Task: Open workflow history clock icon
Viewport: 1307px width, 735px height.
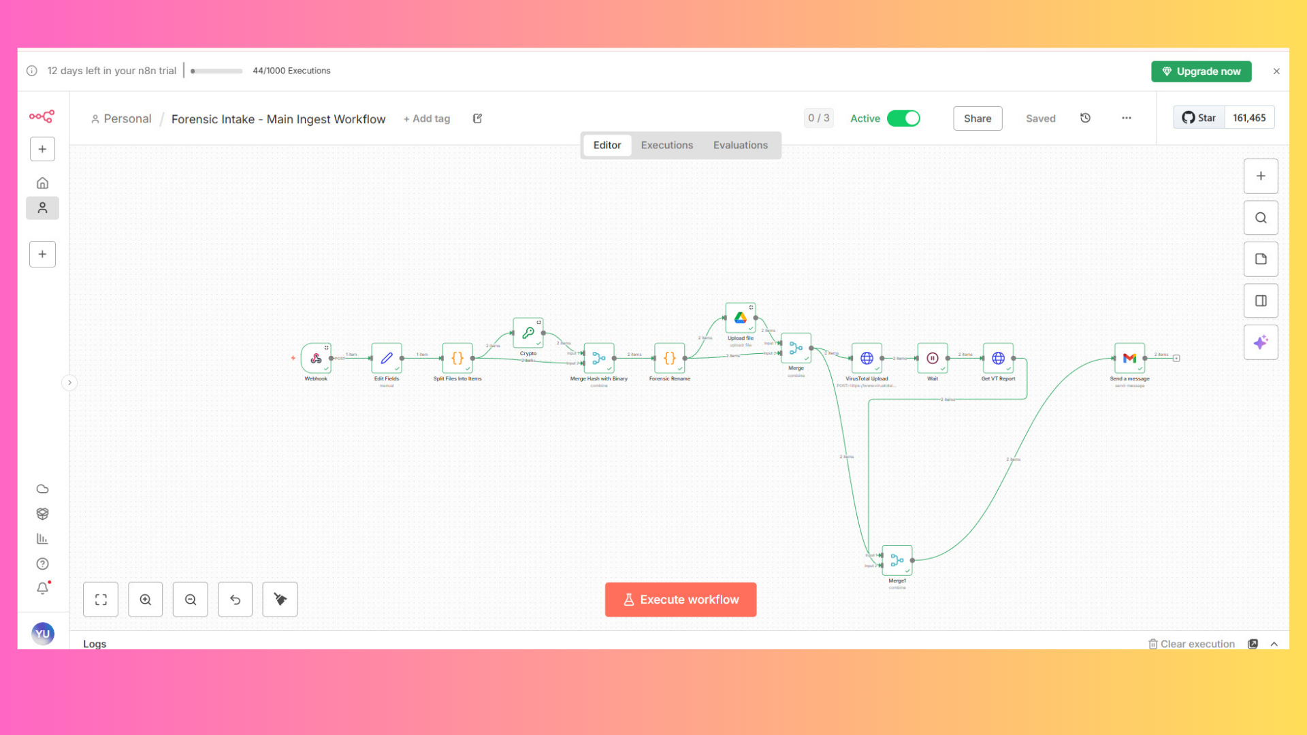Action: click(1085, 118)
